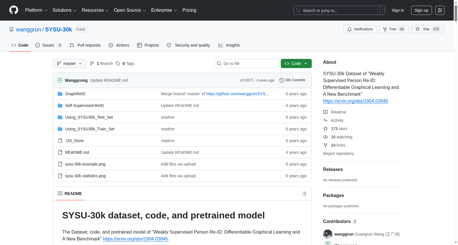This screenshot has width=458, height=245.
Task: Open arxiv link in About section
Action: 356,101
